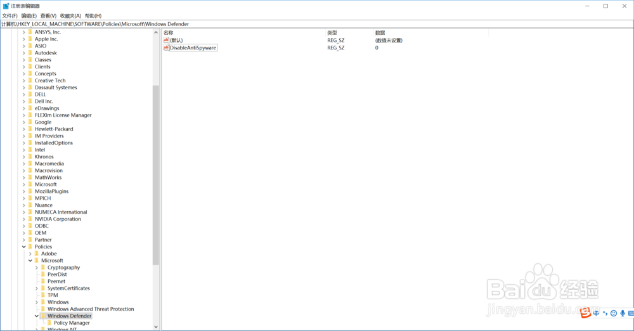This screenshot has width=634, height=331.
Task: Toggle the IME punctuation mode icon
Action: coord(605,313)
